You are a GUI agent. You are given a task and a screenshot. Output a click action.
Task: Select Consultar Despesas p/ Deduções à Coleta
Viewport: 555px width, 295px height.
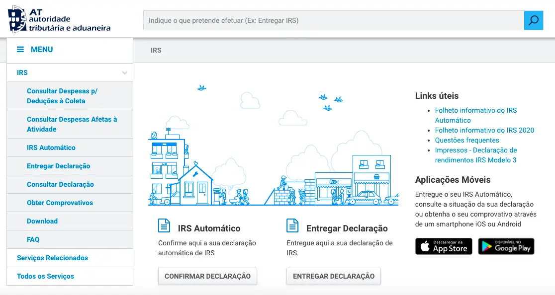[62, 96]
